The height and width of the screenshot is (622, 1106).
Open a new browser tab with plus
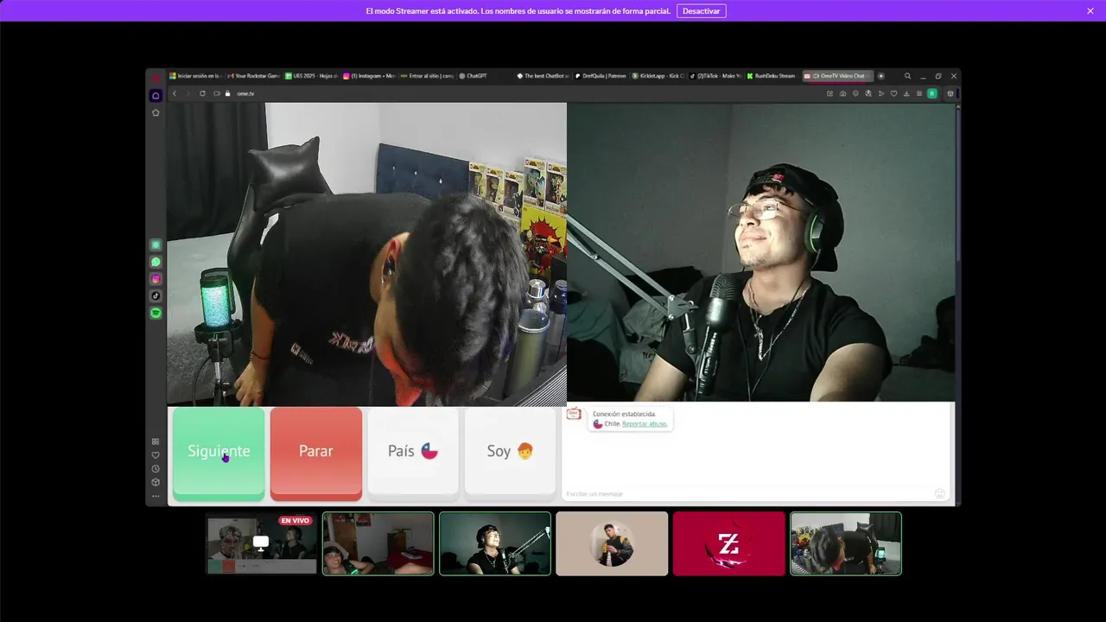click(x=880, y=76)
